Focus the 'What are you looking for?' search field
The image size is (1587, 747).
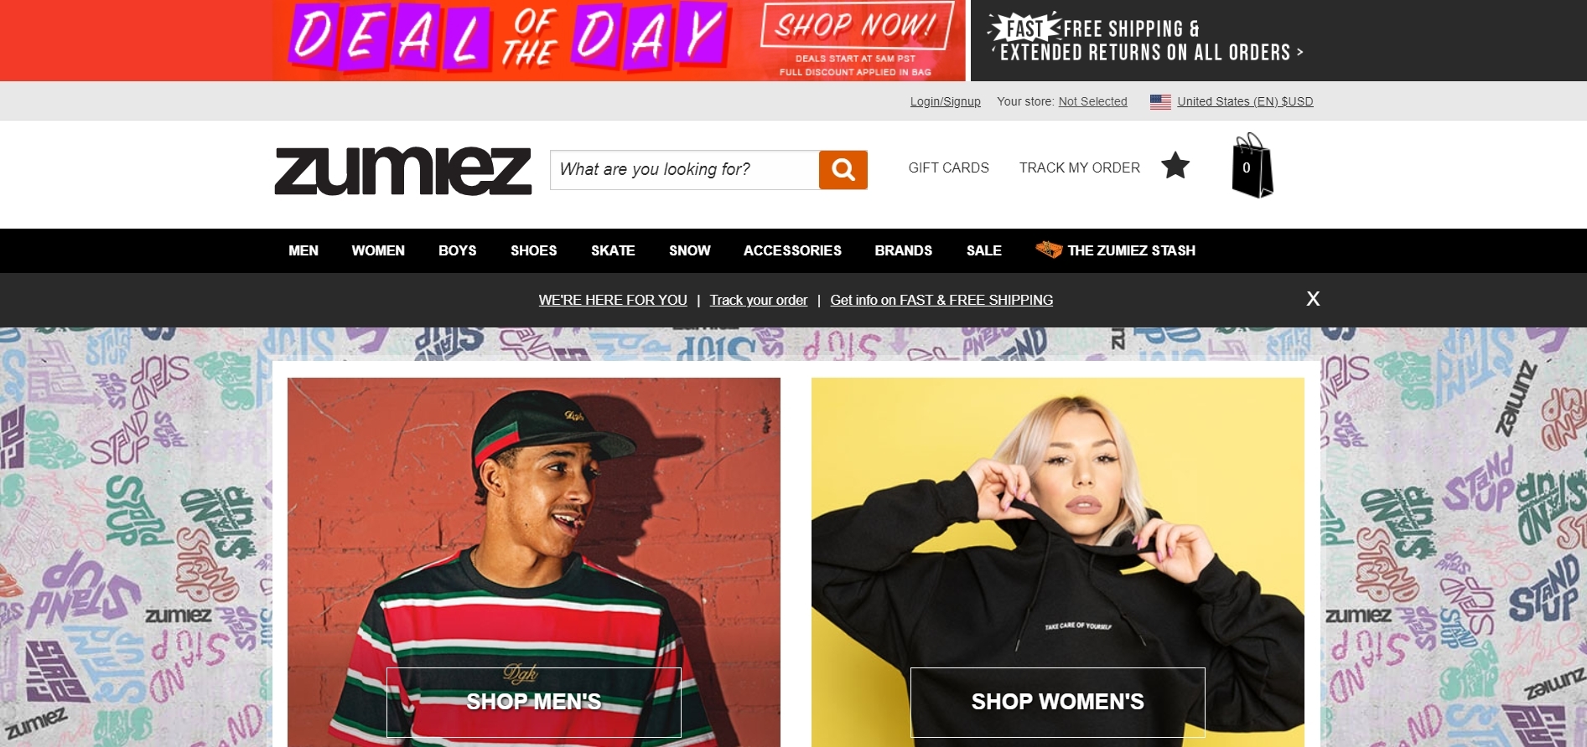(x=684, y=170)
